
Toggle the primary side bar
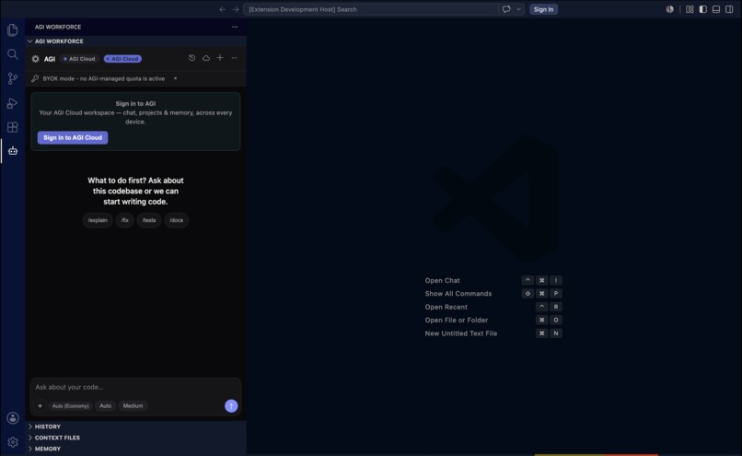click(x=703, y=9)
